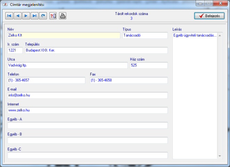Click the Ház szám field 525
The image size is (230, 167).
pyautogui.click(x=149, y=65)
